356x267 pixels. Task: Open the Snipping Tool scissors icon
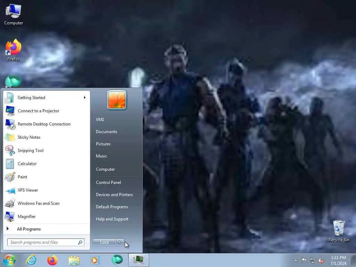click(10, 151)
